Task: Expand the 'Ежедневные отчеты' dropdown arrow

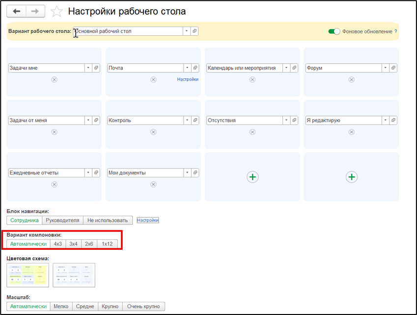Action: [x=88, y=172]
